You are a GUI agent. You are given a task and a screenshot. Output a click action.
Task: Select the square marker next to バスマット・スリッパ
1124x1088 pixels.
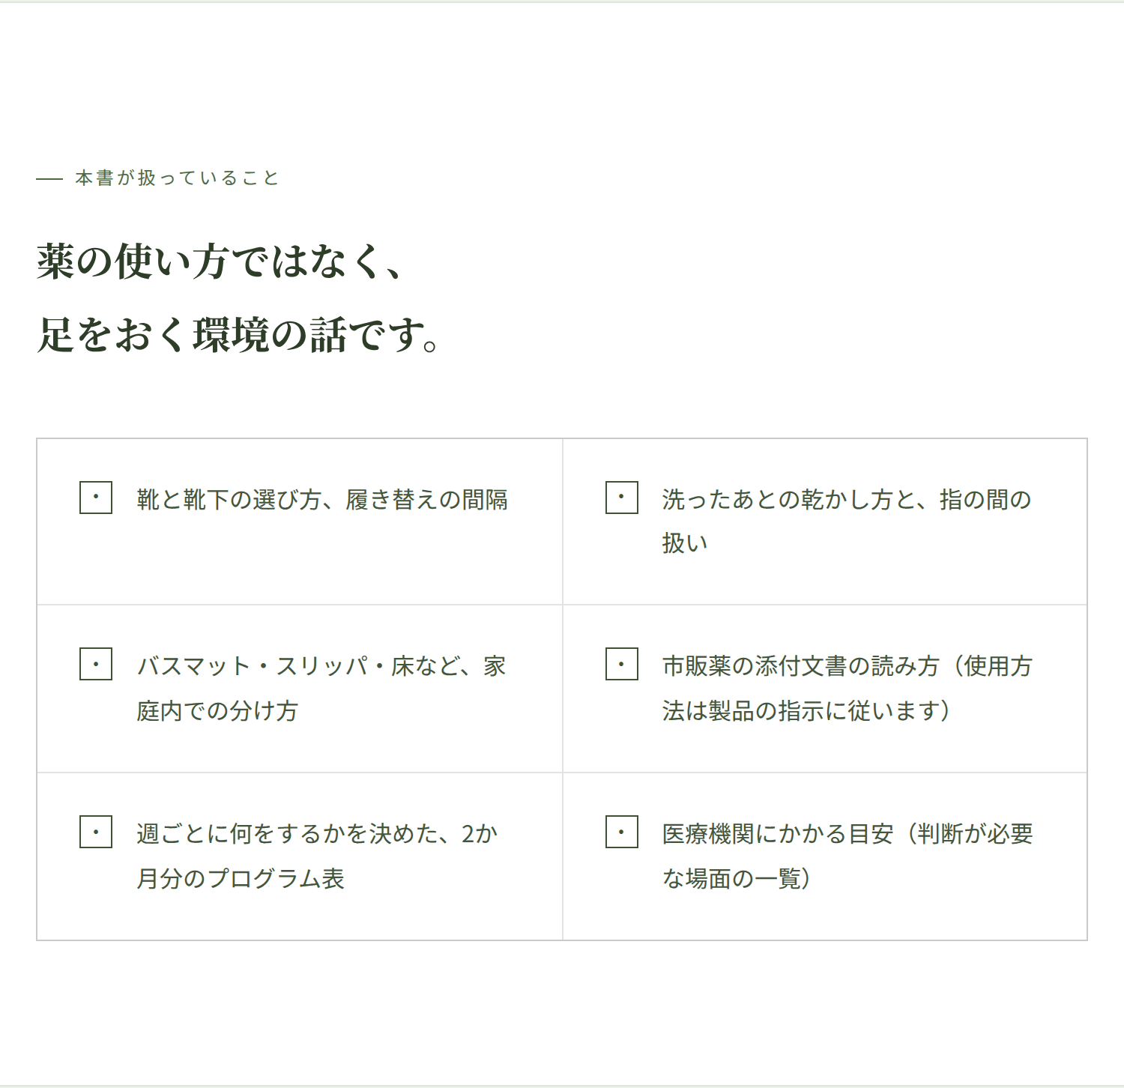(x=96, y=664)
